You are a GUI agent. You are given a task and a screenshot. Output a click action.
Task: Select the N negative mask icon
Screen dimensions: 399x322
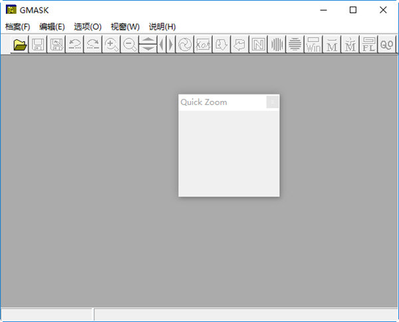(257, 45)
